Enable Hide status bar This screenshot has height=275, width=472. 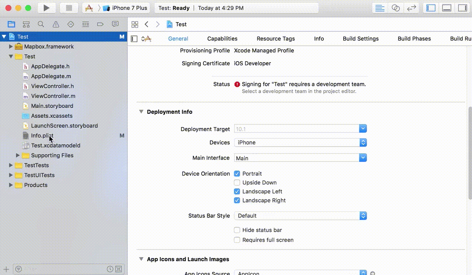click(x=237, y=230)
